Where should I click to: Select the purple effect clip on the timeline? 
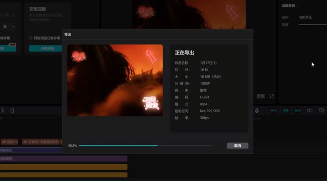[63, 159]
